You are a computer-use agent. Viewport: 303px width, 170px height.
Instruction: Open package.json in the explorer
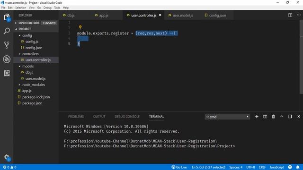click(36, 103)
